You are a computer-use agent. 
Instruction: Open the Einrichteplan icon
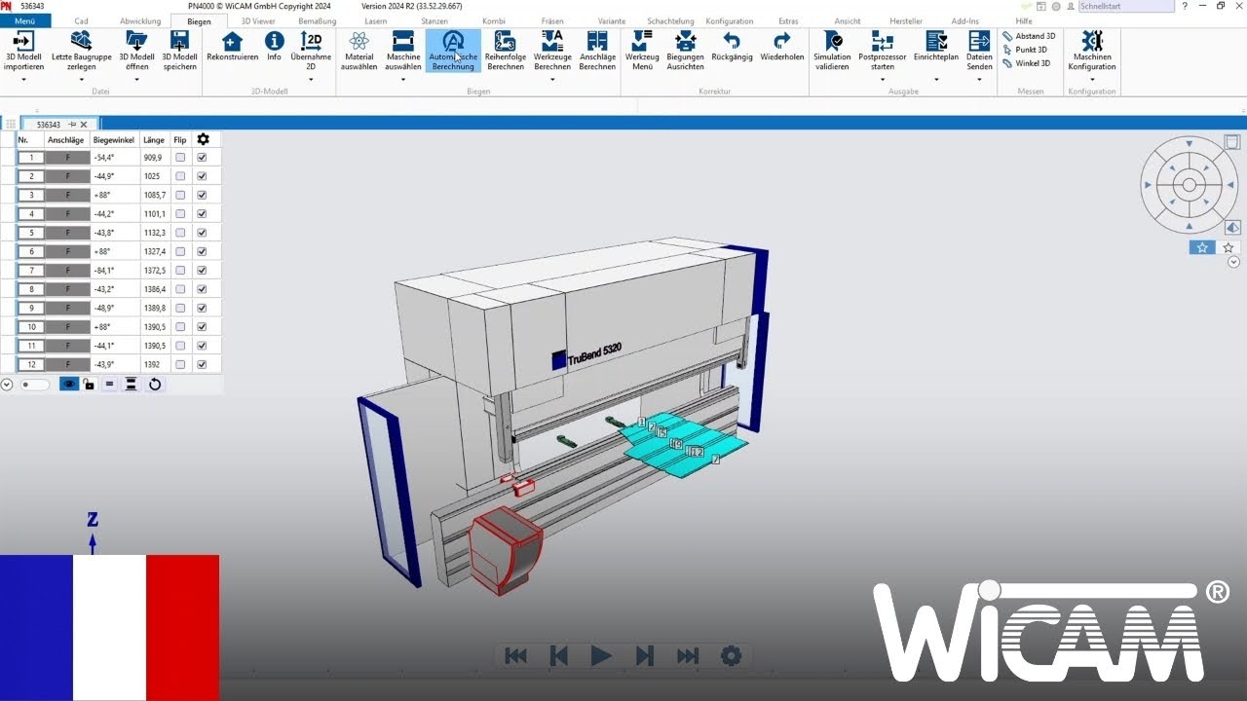click(936, 41)
